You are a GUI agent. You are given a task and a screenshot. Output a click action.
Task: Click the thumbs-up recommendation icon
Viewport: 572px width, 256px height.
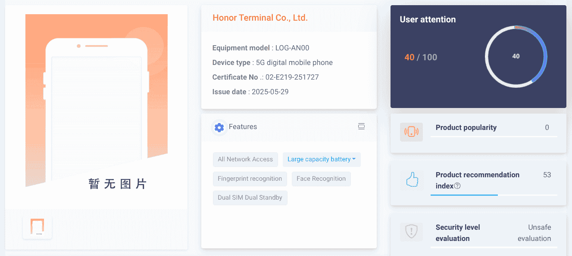412,180
